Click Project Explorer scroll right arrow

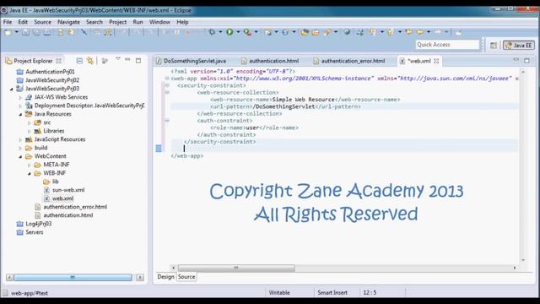point(140,278)
